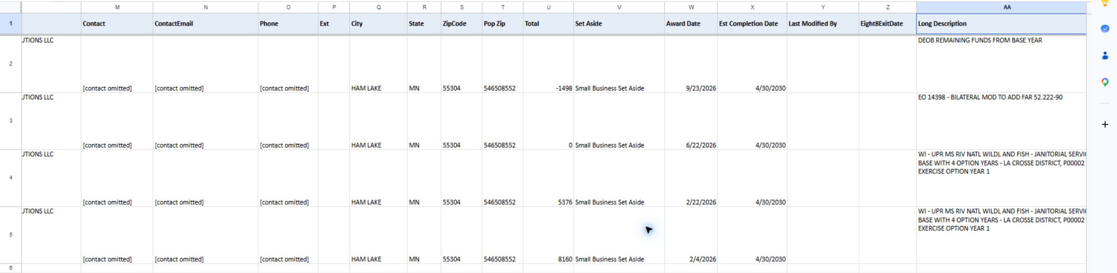Click the Ext header cell
The height and width of the screenshot is (273, 1117).
click(334, 24)
